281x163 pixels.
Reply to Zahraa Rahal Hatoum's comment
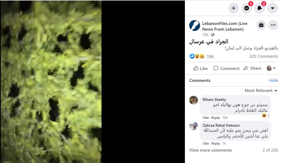pyautogui.click(x=215, y=143)
